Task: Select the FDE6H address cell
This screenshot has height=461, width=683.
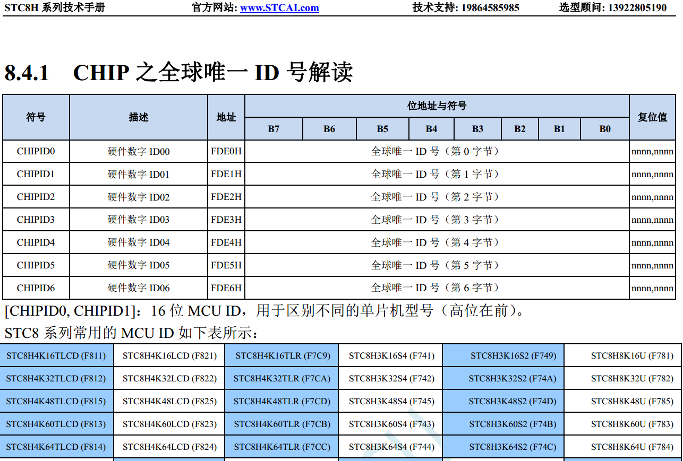Action: [226, 288]
